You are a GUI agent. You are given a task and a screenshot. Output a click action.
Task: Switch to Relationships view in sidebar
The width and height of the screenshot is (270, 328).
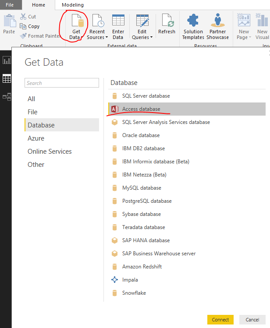[x=7, y=97]
